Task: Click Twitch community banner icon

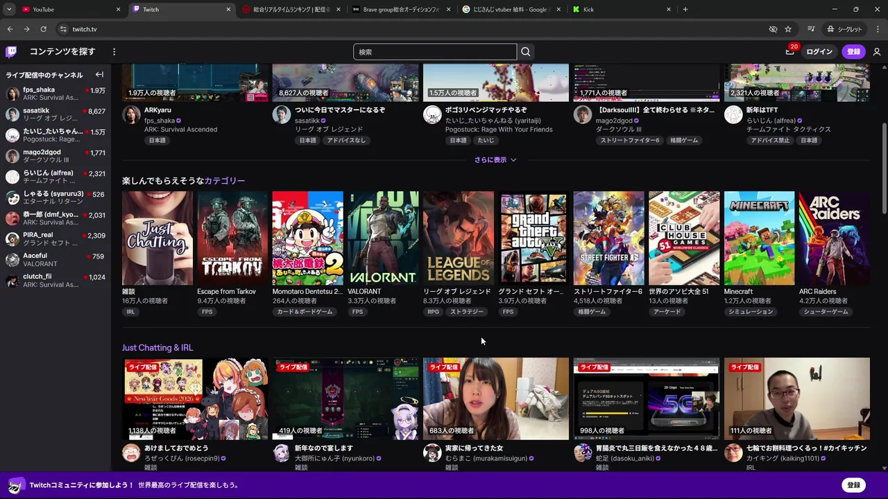Action: 16,485
